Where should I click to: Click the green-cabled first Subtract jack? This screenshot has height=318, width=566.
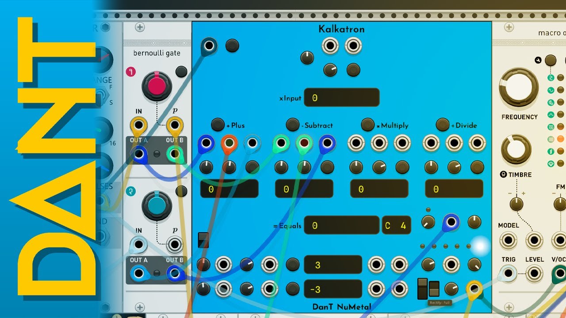281,143
